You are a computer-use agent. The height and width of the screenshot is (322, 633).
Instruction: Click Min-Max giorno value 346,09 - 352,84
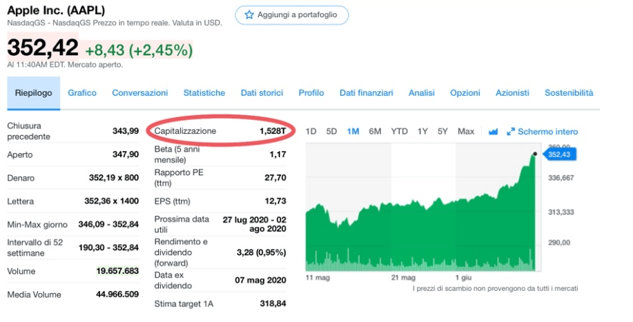pos(108,224)
